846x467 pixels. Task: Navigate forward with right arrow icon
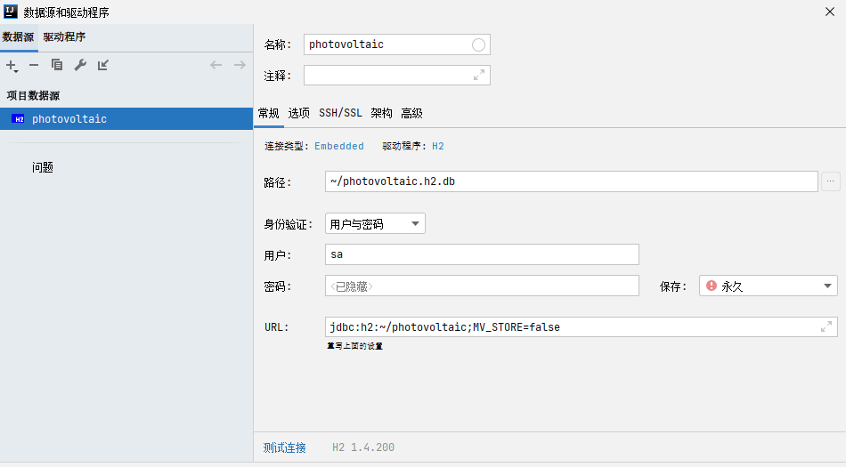[240, 65]
